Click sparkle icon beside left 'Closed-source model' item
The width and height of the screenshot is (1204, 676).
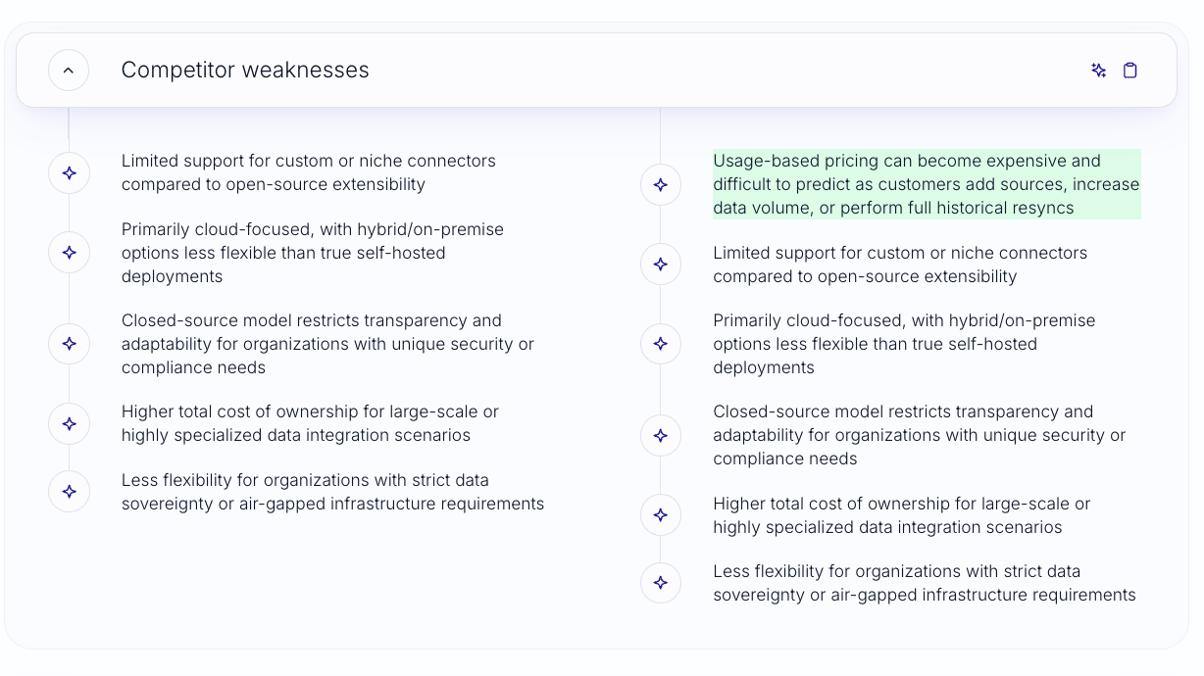pos(69,344)
